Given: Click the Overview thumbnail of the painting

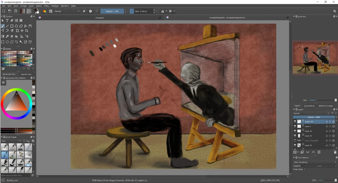Looking at the screenshot, I should tap(315, 58).
